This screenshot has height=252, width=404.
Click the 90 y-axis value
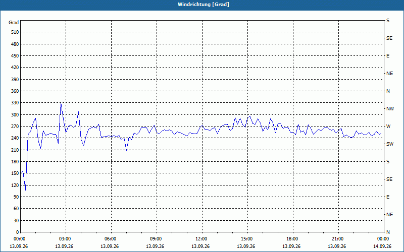[x=16, y=197]
